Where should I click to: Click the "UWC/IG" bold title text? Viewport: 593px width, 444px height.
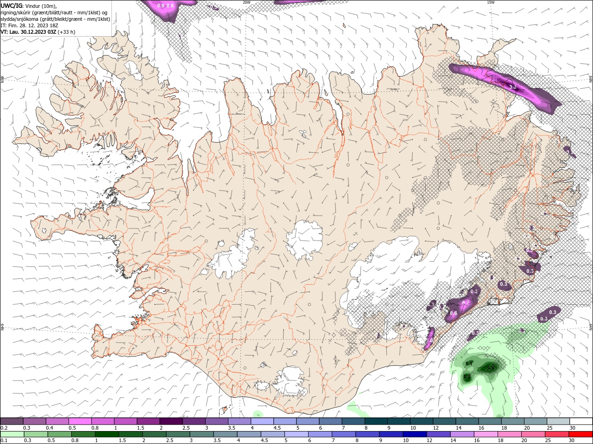click(x=12, y=6)
